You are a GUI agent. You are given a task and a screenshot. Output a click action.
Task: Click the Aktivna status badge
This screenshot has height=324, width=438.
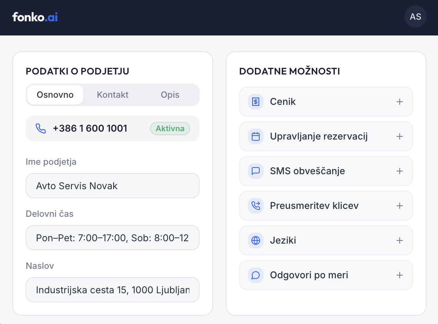[170, 128]
